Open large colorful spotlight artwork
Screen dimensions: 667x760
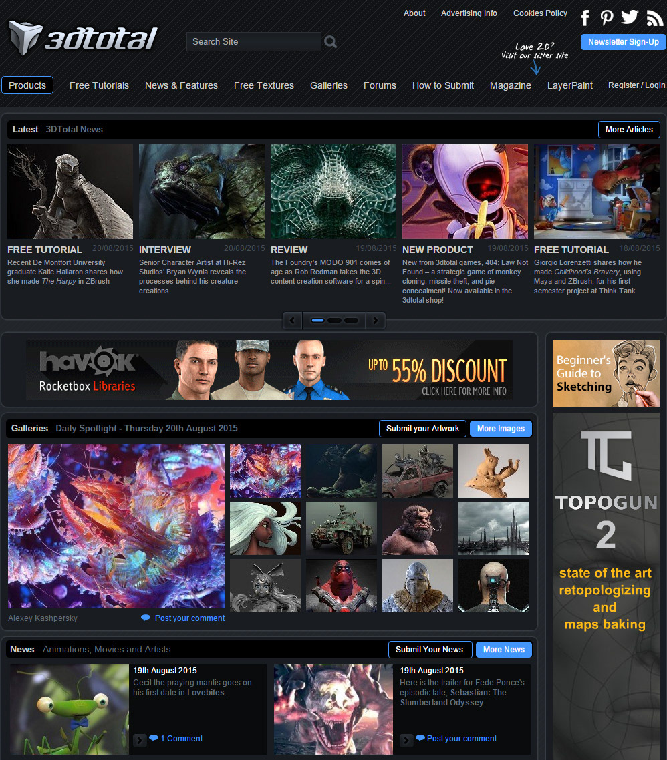(x=116, y=526)
